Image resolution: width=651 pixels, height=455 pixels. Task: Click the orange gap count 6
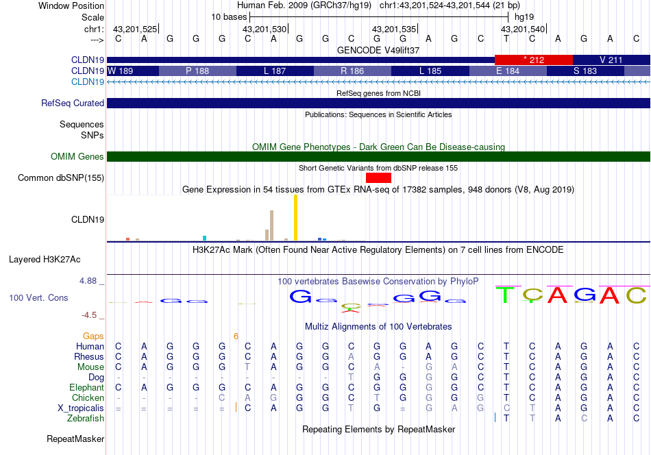point(236,336)
